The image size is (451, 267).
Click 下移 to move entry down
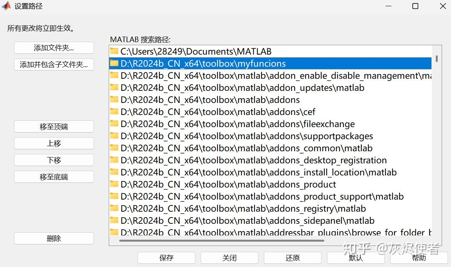click(53, 160)
